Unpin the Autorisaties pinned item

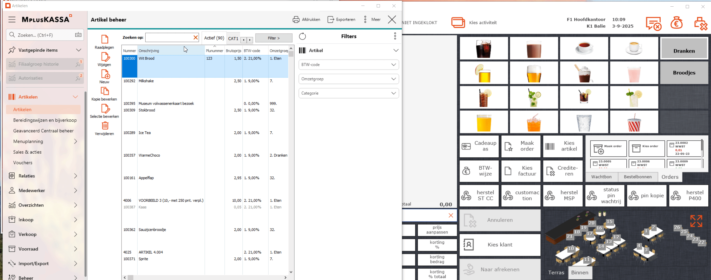pos(78,78)
